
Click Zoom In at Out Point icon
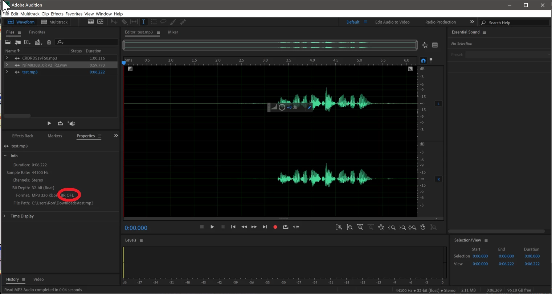pos(402,227)
